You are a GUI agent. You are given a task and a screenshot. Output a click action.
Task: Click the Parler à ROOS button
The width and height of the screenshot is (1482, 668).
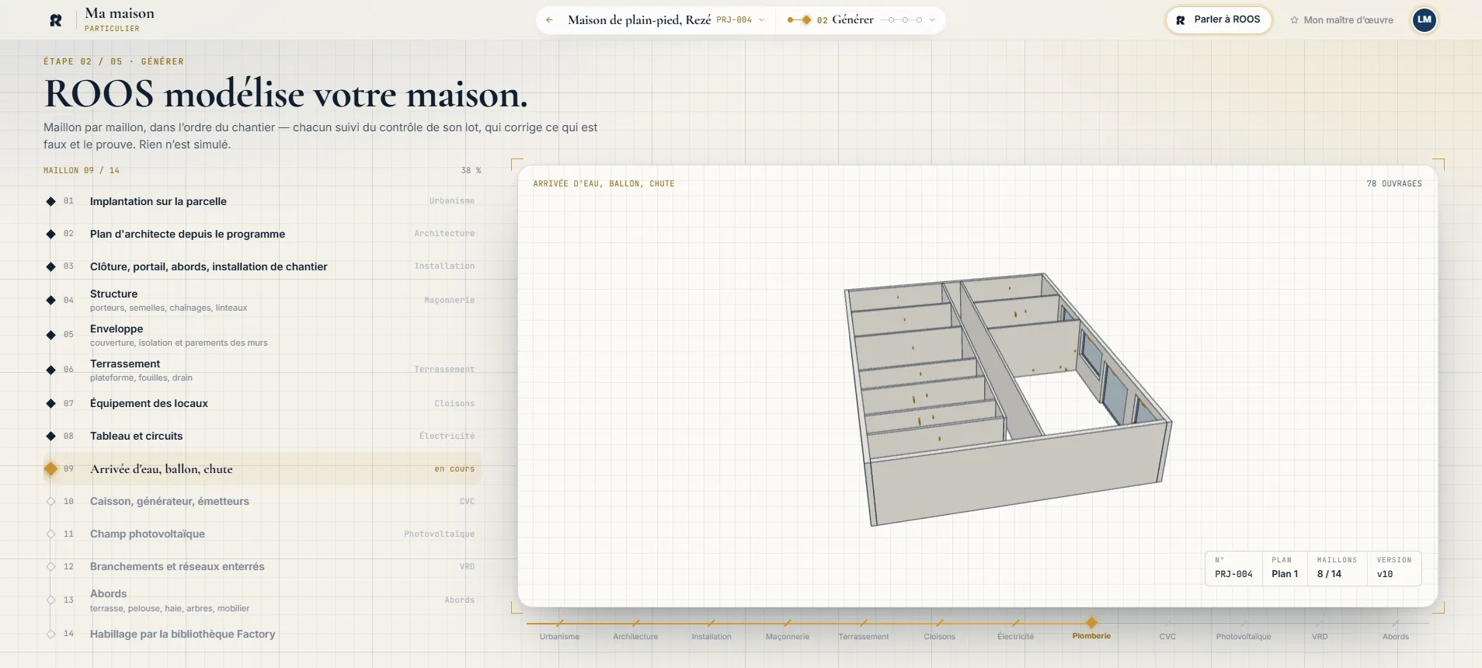[x=1218, y=20]
